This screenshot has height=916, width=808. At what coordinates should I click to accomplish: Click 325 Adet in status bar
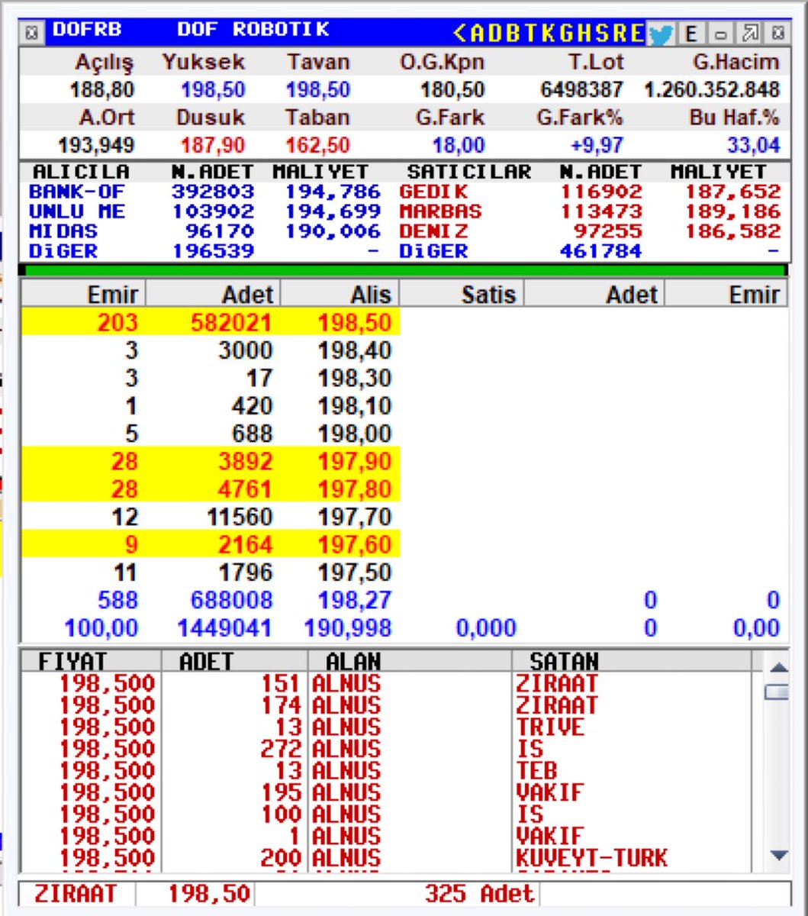point(480,893)
